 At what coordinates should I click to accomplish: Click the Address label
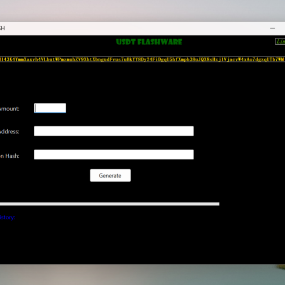pos(10,132)
